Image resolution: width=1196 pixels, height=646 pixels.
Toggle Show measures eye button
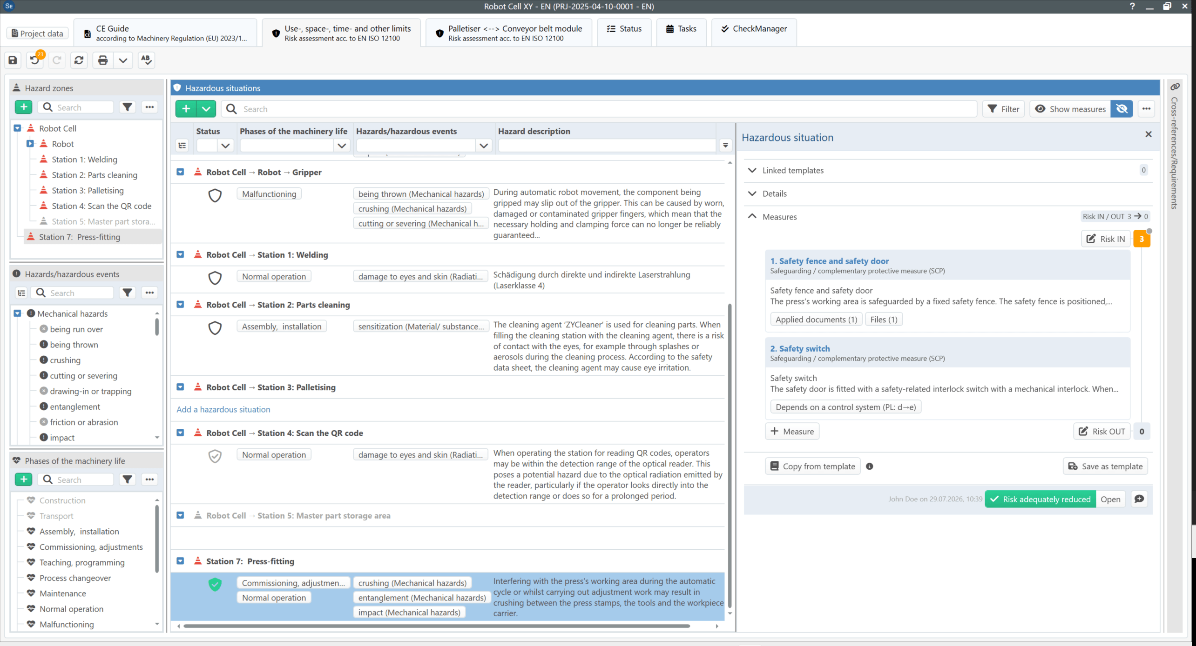pos(1070,109)
